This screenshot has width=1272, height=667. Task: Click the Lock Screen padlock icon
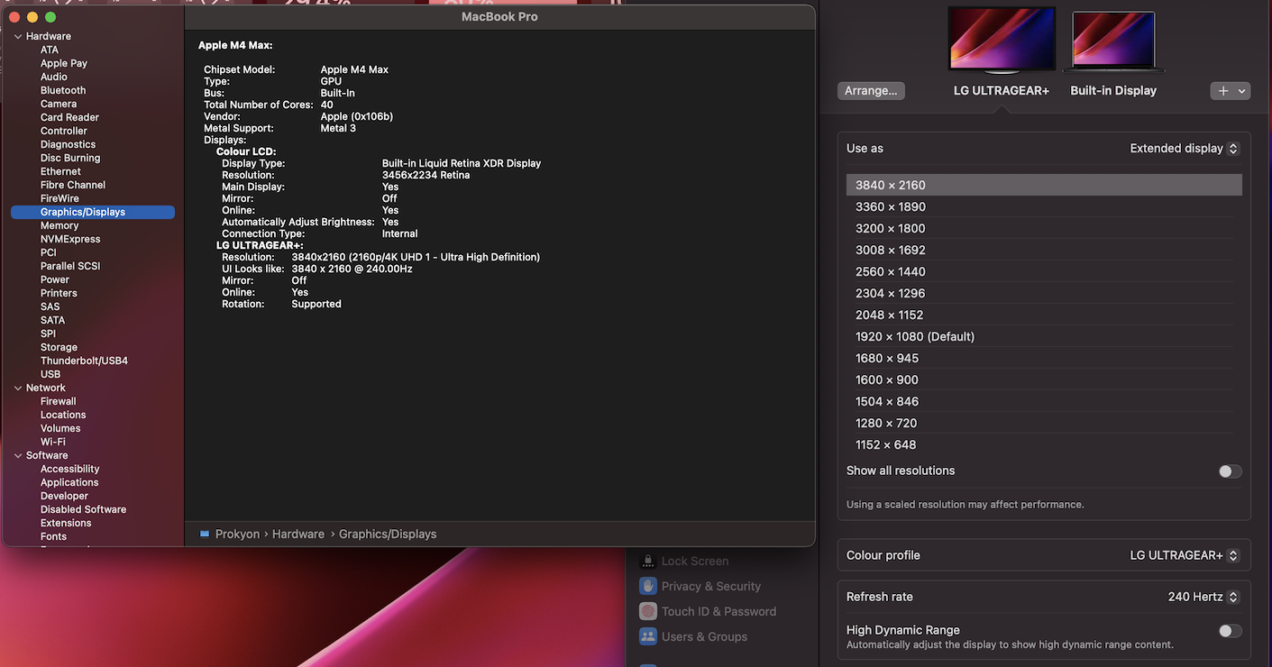[647, 560]
